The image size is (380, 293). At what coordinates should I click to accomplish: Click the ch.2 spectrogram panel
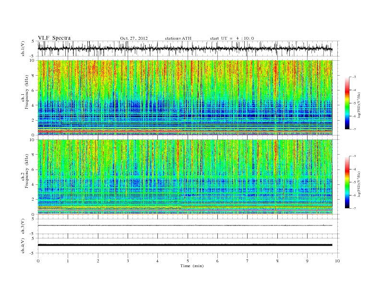click(185, 177)
